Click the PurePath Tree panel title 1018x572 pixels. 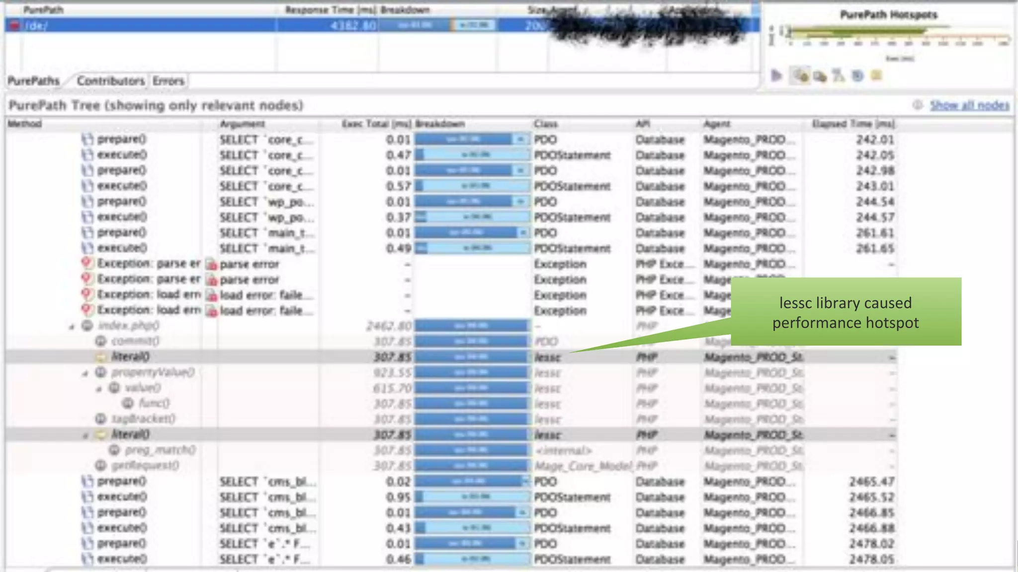[156, 105]
